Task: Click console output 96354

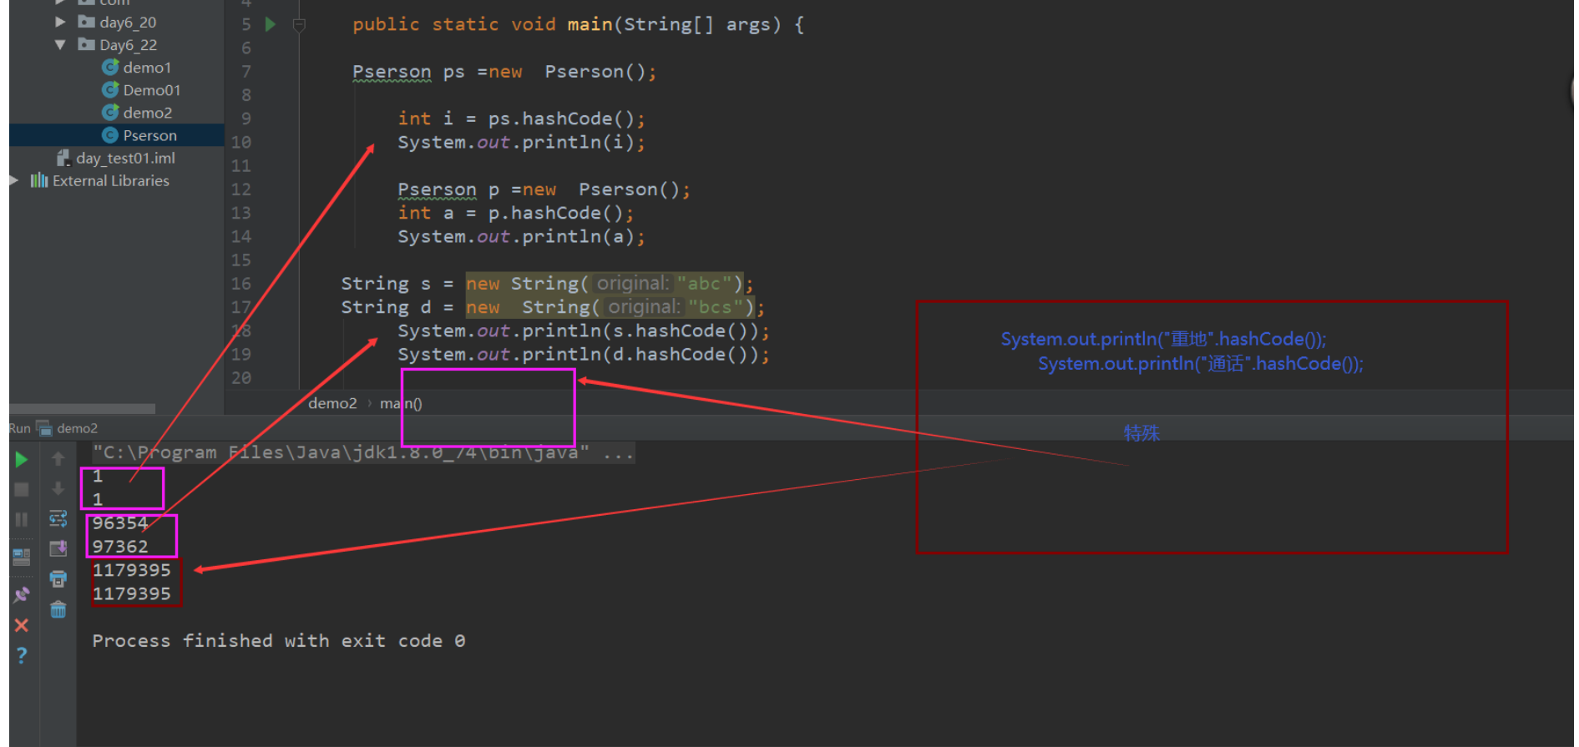Action: pyautogui.click(x=120, y=523)
